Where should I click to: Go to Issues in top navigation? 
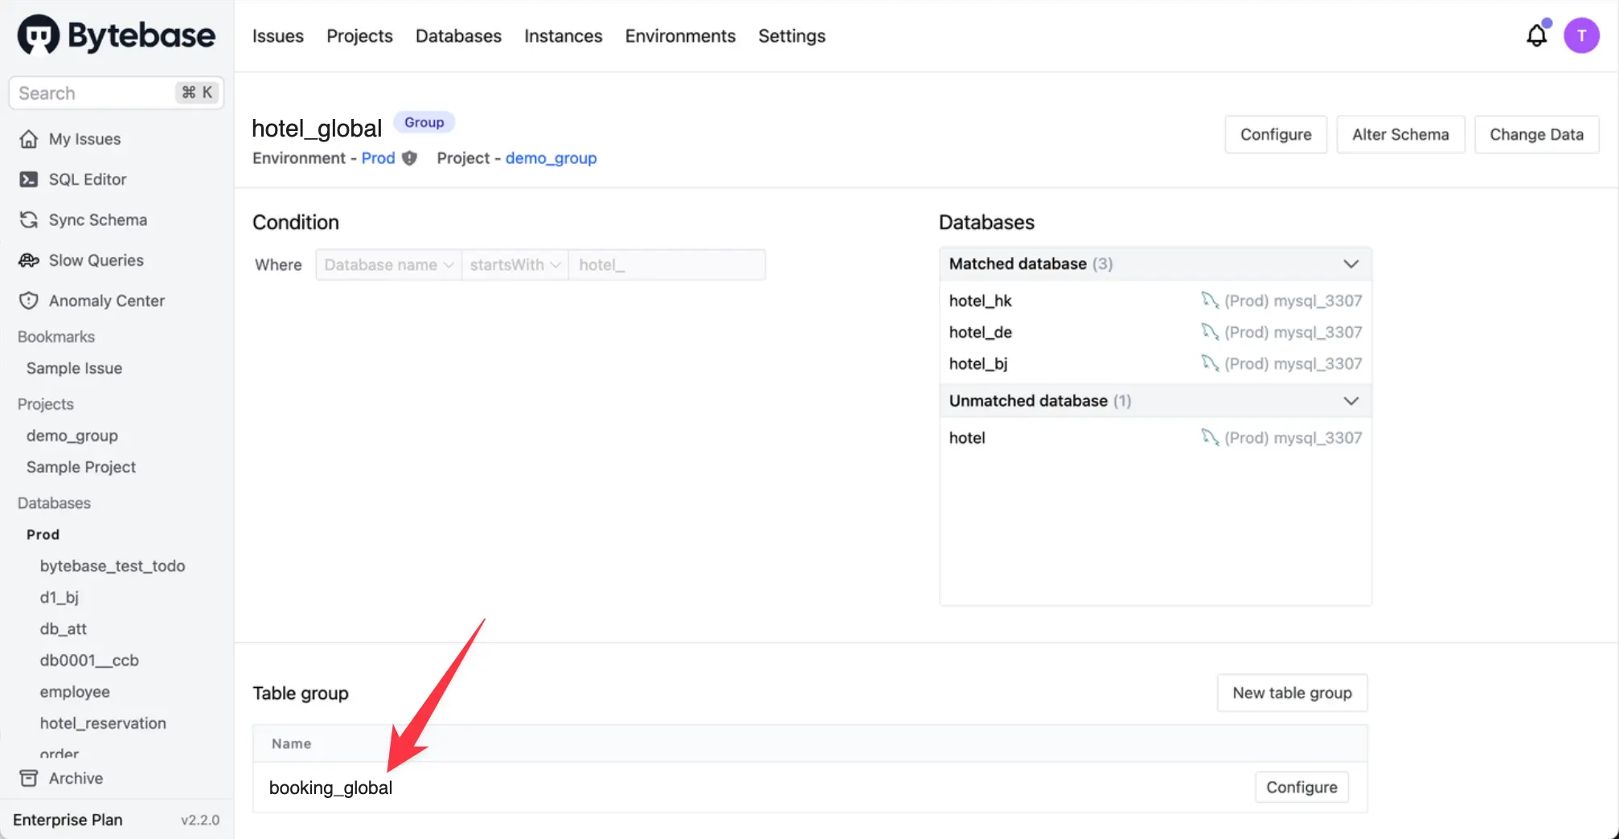coord(278,36)
